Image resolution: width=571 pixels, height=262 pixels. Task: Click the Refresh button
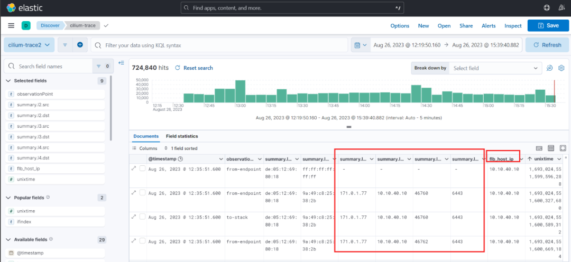(x=547, y=45)
